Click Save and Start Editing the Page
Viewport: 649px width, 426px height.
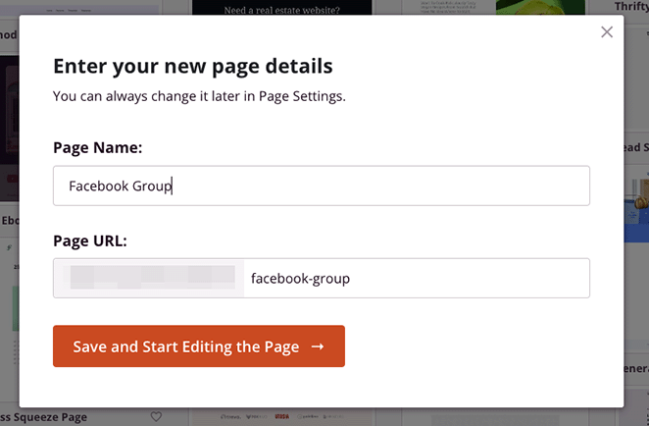(x=199, y=346)
